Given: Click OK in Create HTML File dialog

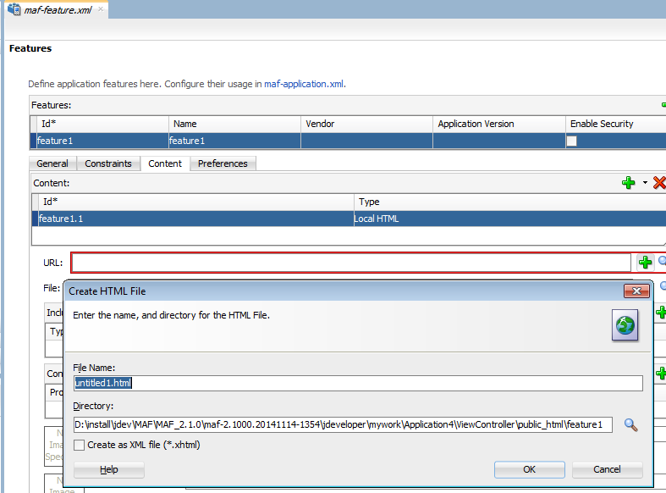Looking at the screenshot, I should coord(529,469).
